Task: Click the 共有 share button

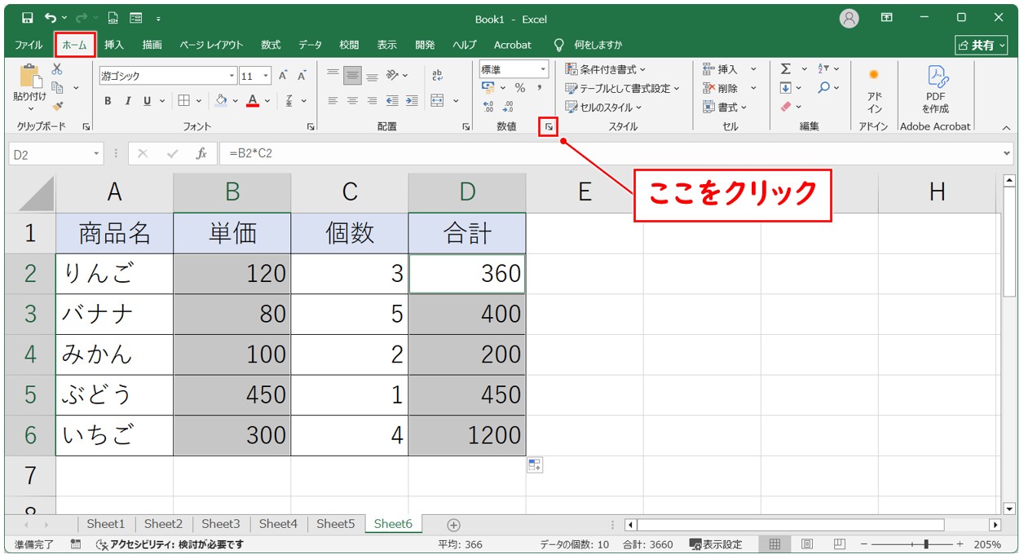Action: [982, 45]
